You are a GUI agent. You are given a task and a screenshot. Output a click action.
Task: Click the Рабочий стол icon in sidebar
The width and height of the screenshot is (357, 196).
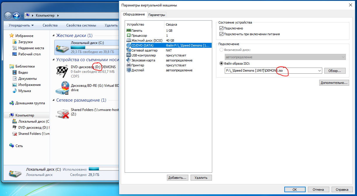pos(15,54)
